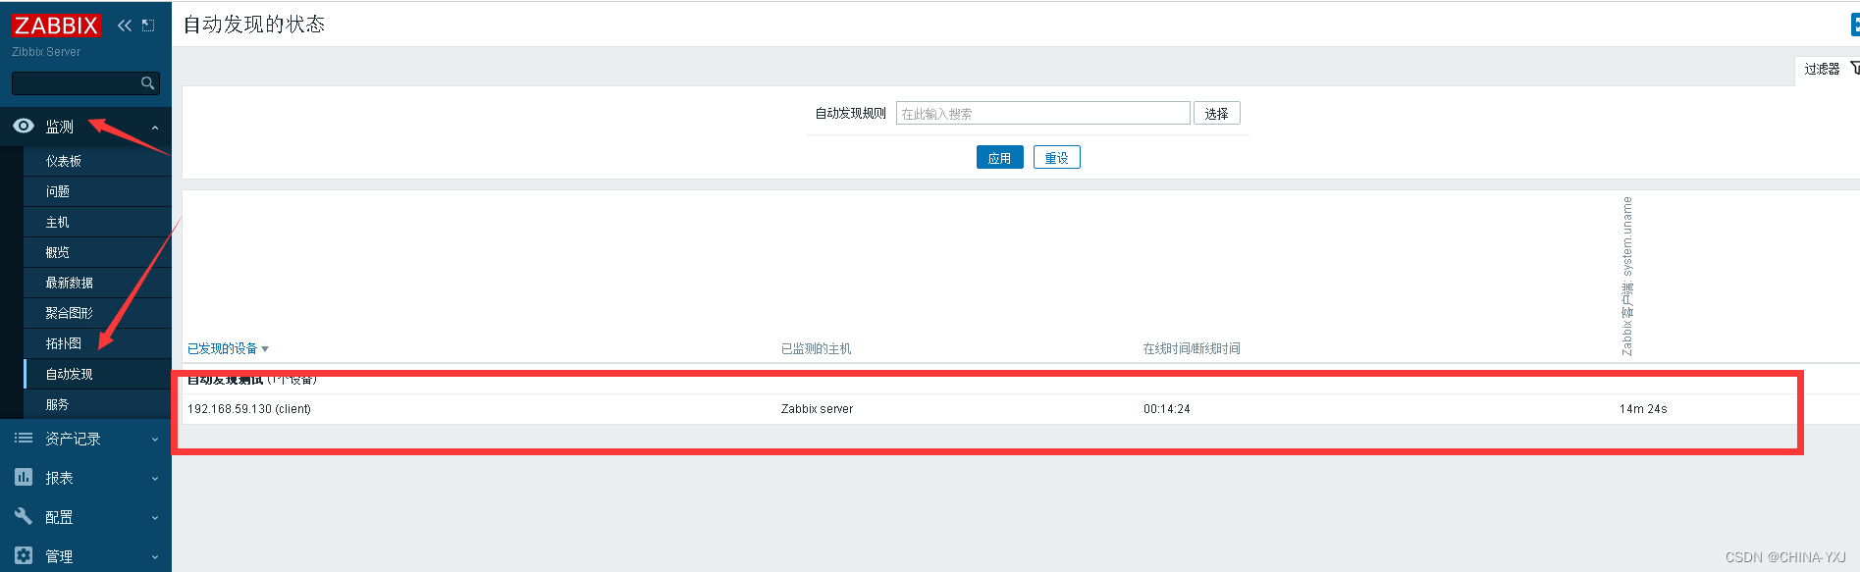Click the 配置 wrench icon
Image resolution: width=1860 pixels, height=572 pixels.
[24, 516]
